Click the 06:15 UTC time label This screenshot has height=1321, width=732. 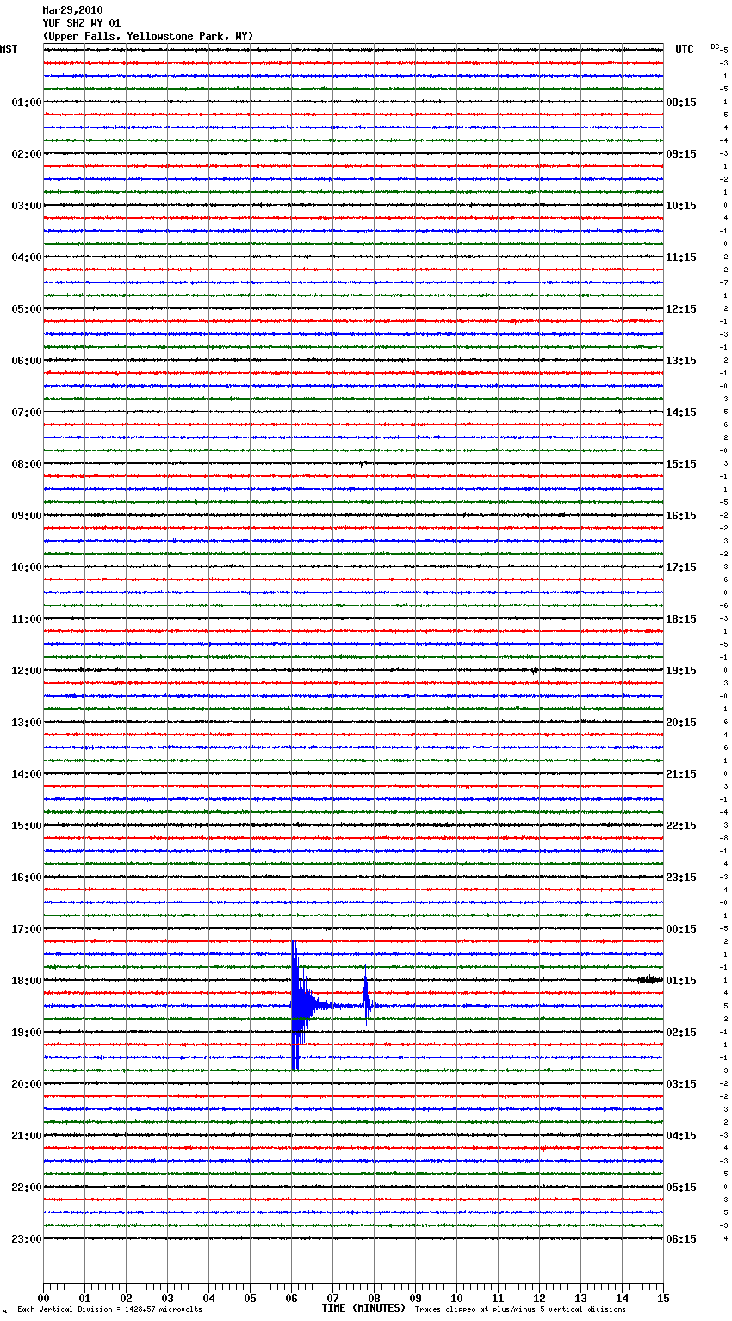click(x=681, y=1239)
